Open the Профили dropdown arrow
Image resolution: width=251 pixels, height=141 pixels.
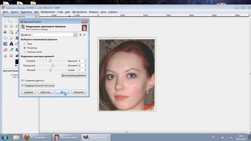pyautogui.click(x=75, y=35)
